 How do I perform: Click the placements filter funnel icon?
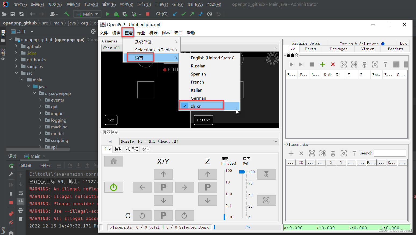(354, 153)
